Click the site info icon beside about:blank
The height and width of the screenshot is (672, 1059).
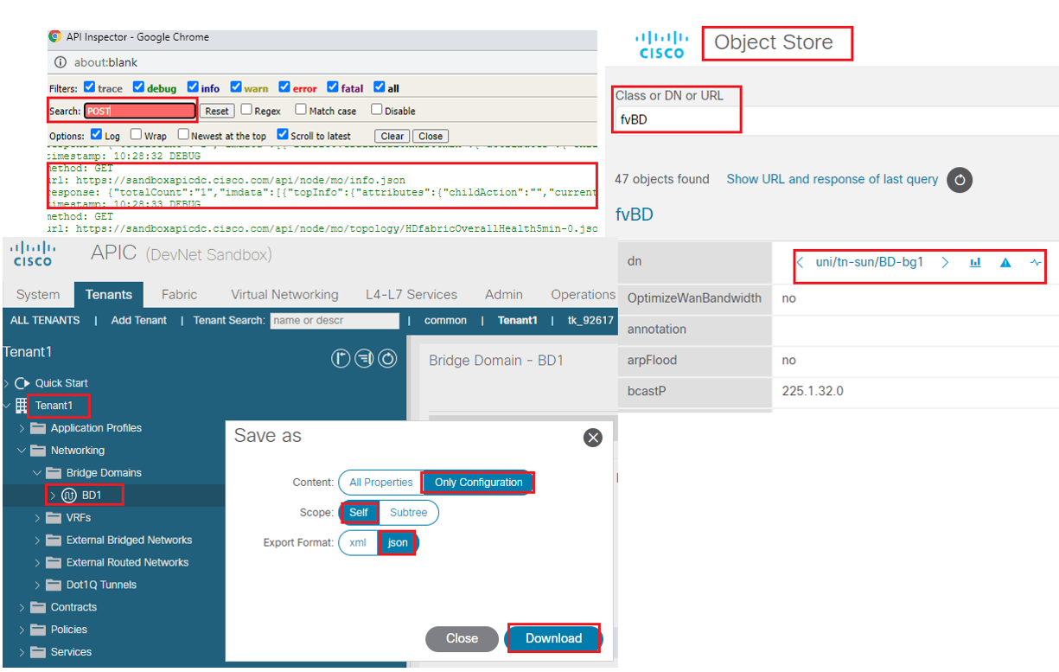tap(61, 62)
